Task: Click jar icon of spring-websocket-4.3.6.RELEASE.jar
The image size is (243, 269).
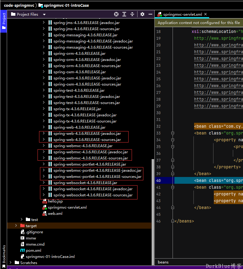Action: coord(50,183)
